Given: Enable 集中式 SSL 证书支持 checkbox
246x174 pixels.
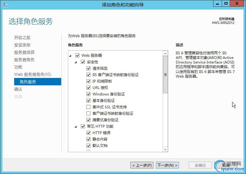Looking at the screenshot, I should tap(89, 107).
